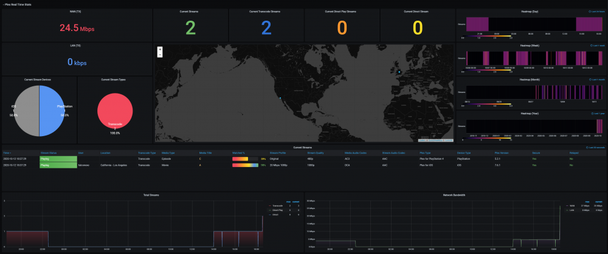This screenshot has width=608, height=254.
Task: Sort table by Secure column header
Action: tap(536, 153)
